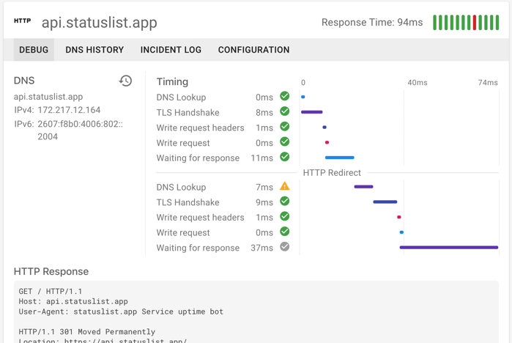
Task: Click the 'GET / HTTP/1.1' line
Action: coord(51,291)
